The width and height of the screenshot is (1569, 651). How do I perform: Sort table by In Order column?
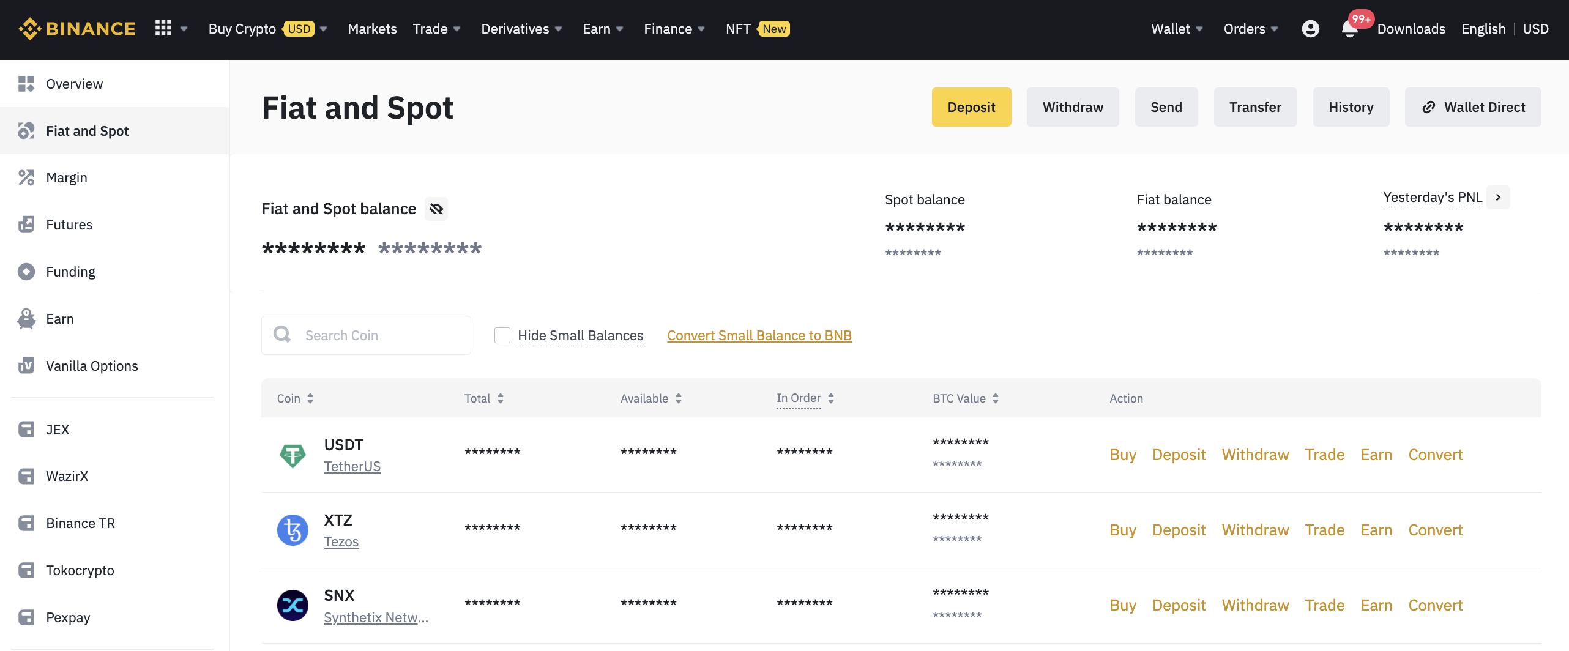click(831, 398)
